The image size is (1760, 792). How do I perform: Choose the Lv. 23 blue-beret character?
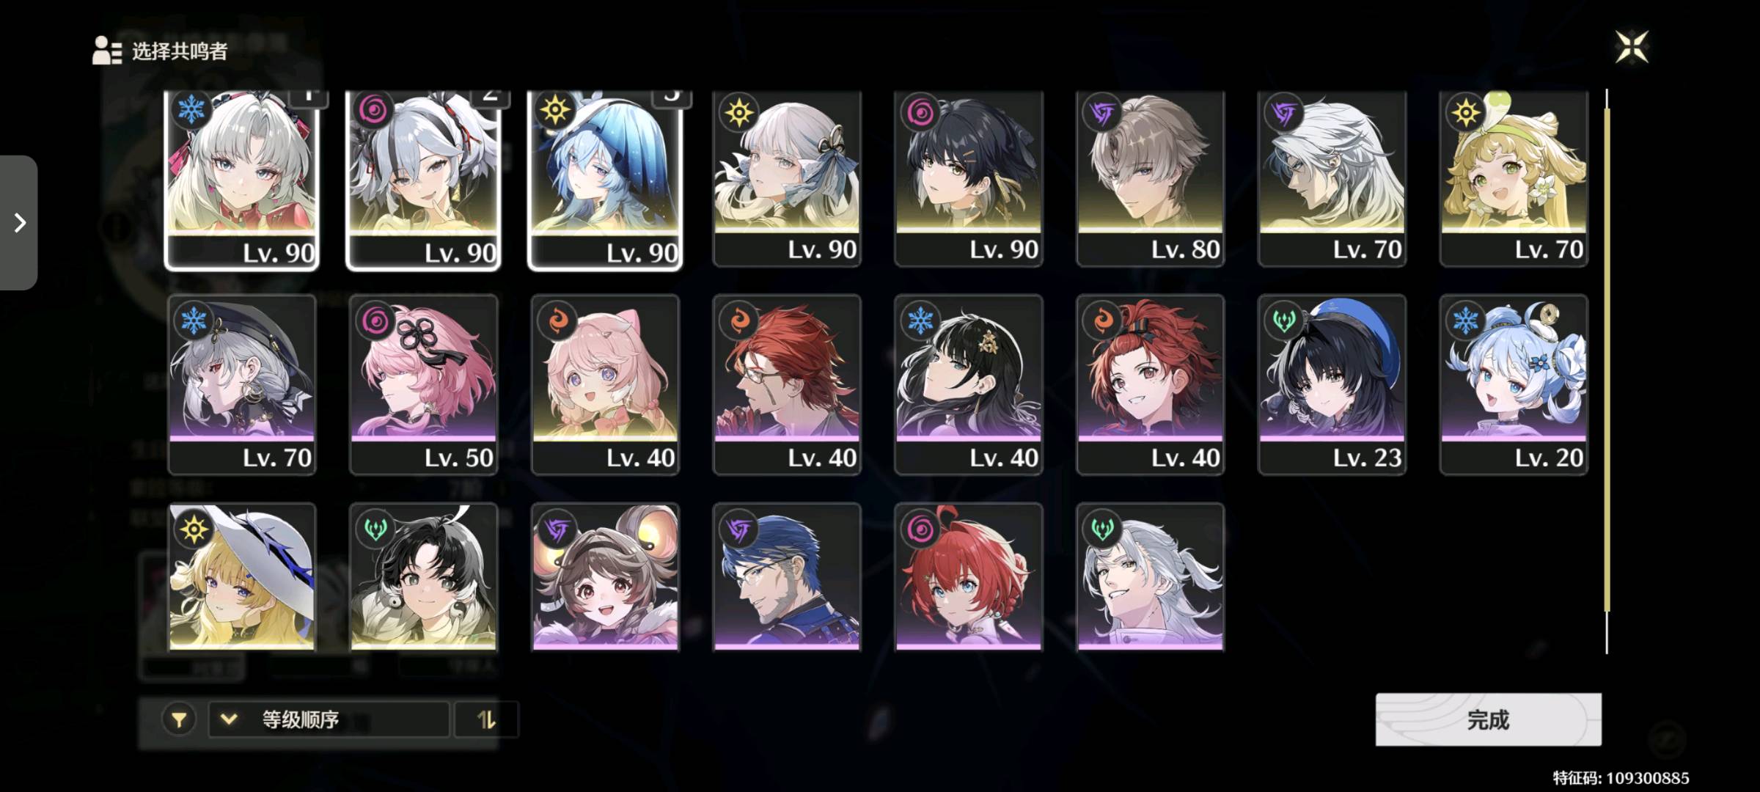click(1332, 385)
